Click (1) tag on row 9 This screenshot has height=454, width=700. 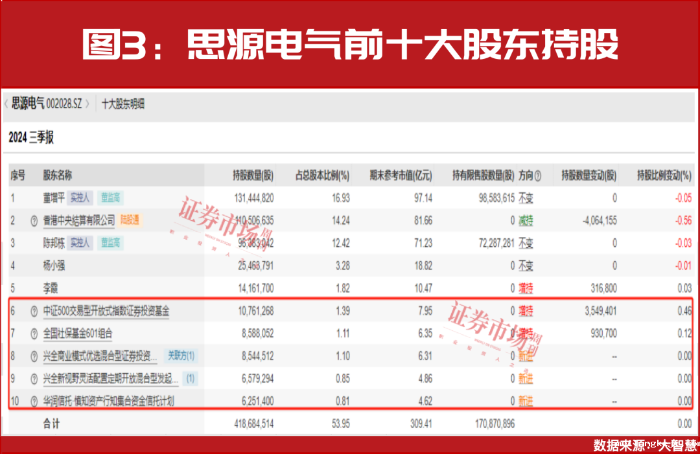click(x=191, y=378)
